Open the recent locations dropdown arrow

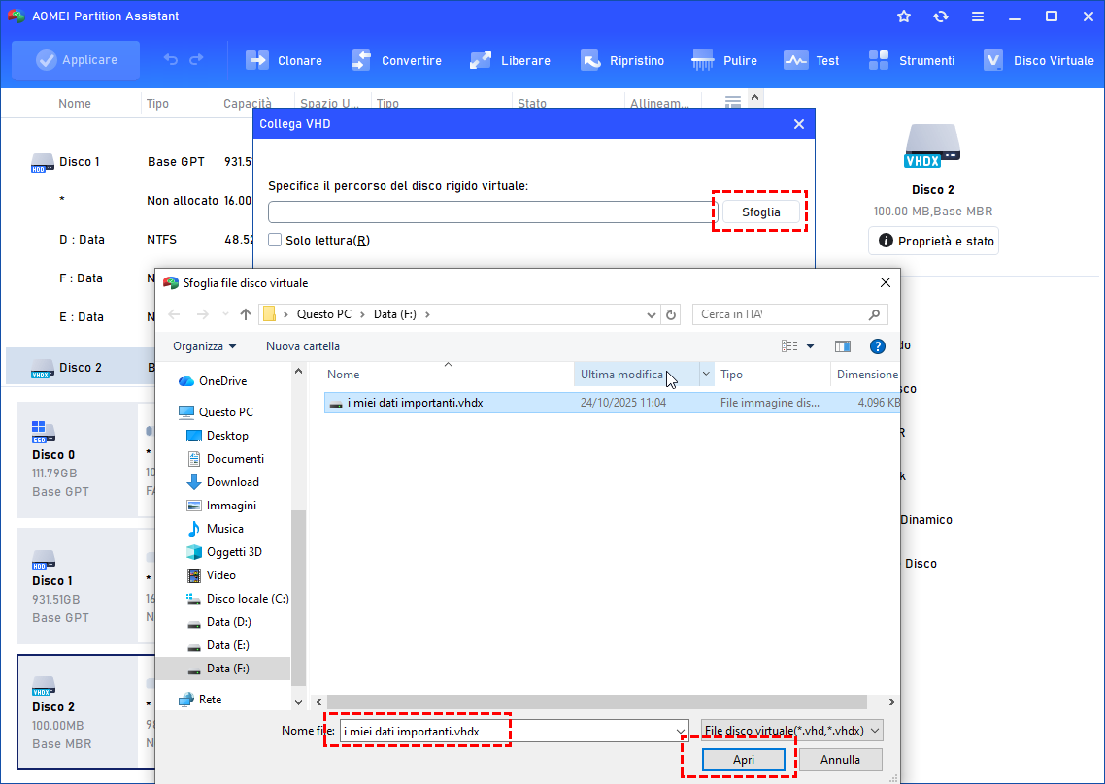click(225, 314)
